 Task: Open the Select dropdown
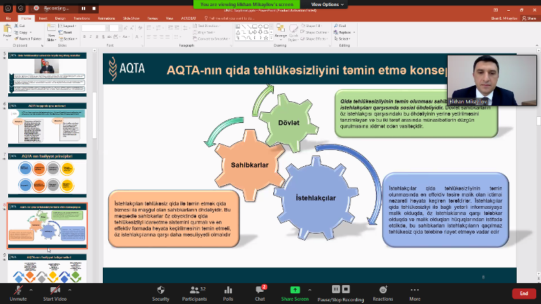pos(342,39)
